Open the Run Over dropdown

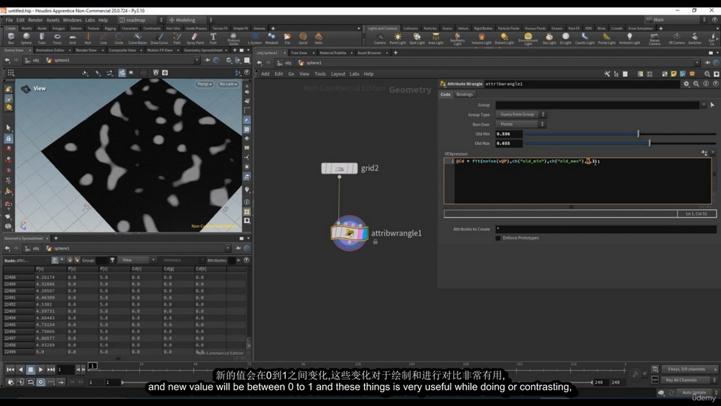(521, 124)
